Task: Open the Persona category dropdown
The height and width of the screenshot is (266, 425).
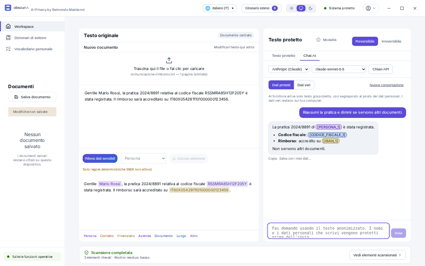Action: click(x=143, y=159)
